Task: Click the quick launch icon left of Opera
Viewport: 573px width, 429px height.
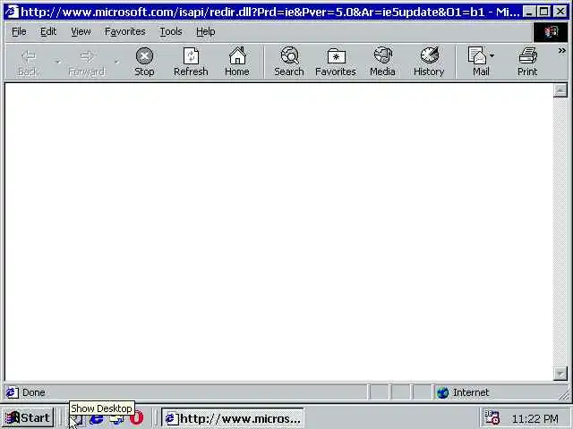Action: pos(116,419)
